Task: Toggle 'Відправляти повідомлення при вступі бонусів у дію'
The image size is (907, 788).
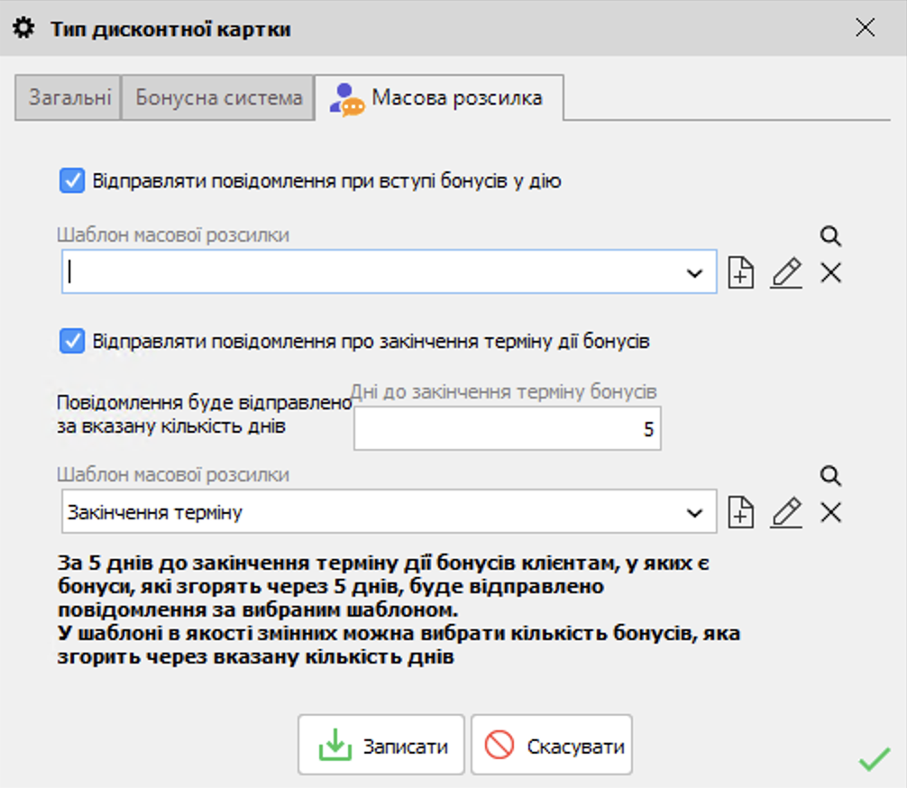Action: pyautogui.click(x=72, y=180)
